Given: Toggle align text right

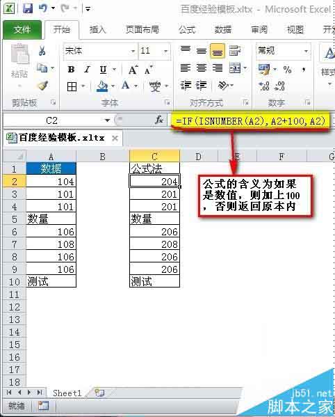Looking at the screenshot, I should click(218, 68).
